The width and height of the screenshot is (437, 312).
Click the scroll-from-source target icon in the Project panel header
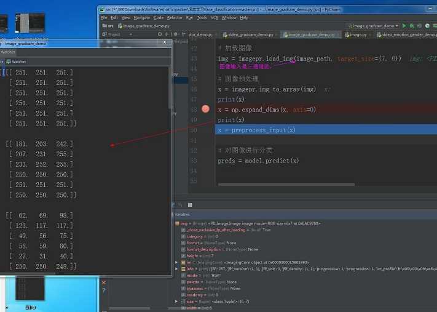[x=159, y=34]
